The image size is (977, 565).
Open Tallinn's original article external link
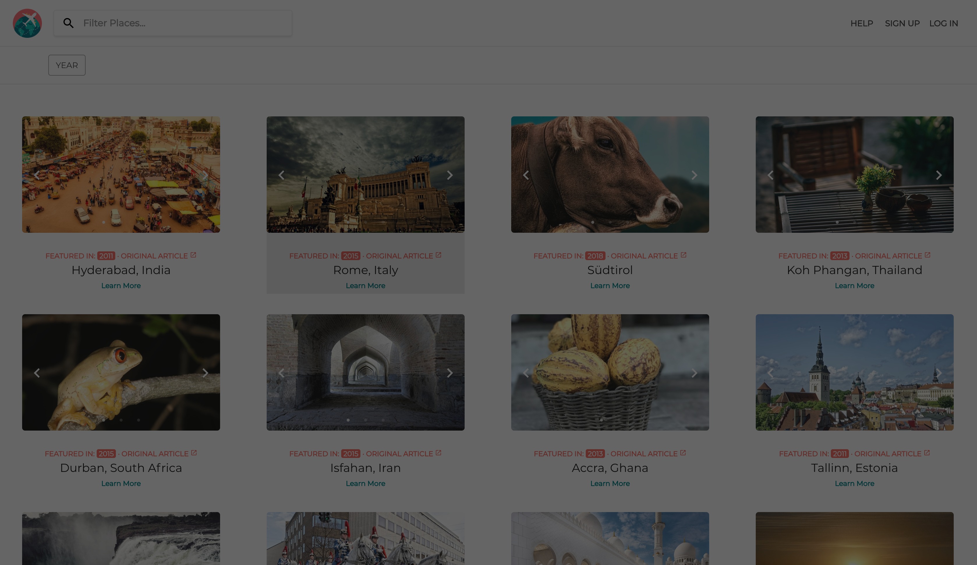892,453
